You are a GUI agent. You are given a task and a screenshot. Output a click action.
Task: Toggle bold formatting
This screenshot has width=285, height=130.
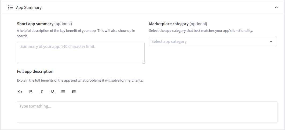pyautogui.click(x=31, y=92)
